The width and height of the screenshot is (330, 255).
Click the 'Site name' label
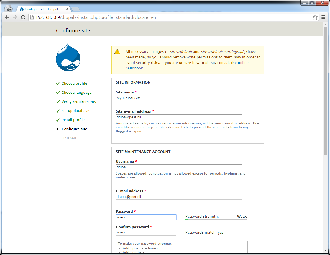coord(125,92)
